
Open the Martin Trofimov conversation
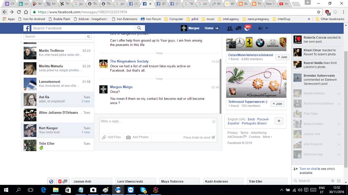(57, 53)
